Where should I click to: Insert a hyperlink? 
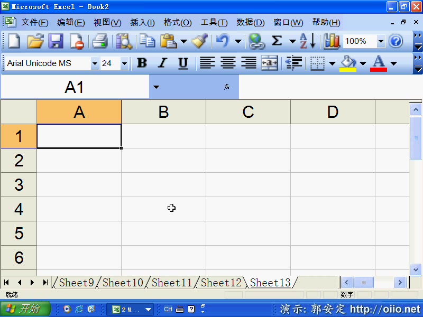255,41
